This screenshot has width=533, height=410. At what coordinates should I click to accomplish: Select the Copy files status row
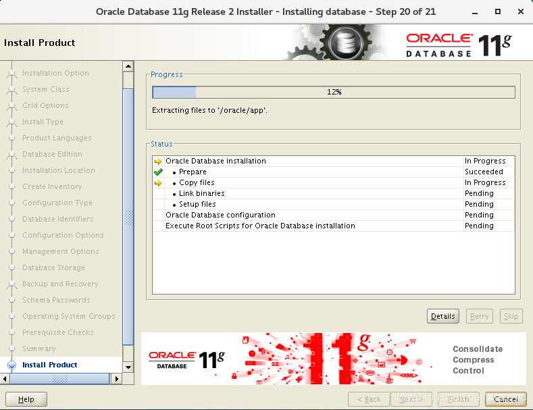click(x=334, y=183)
